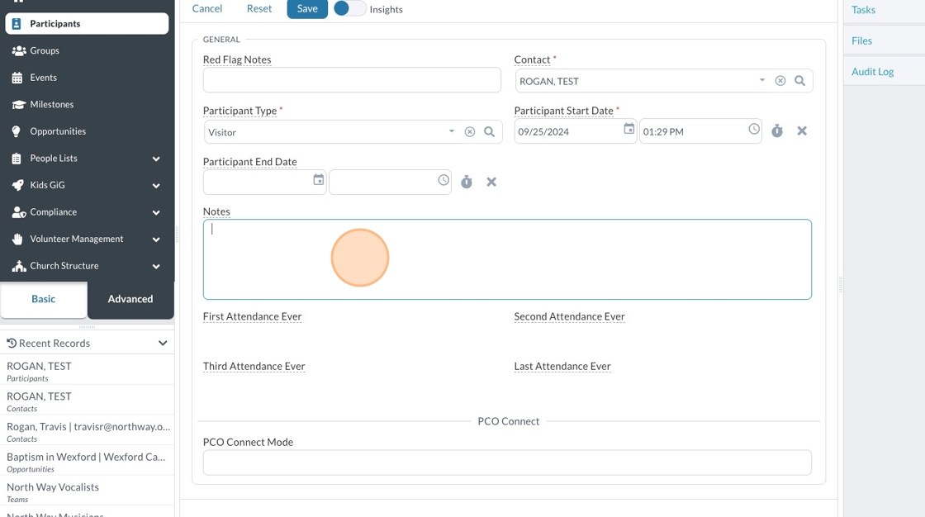The width and height of the screenshot is (925, 517).
Task: Set End Date to now stopwatch
Action: click(467, 182)
